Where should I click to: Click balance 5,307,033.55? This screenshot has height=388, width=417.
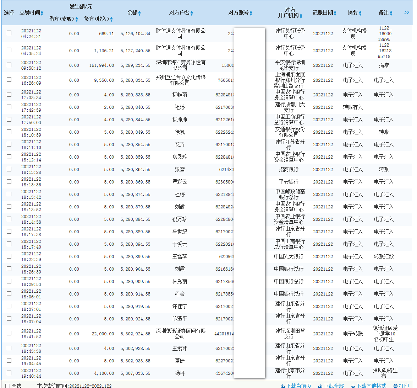tap(135, 373)
